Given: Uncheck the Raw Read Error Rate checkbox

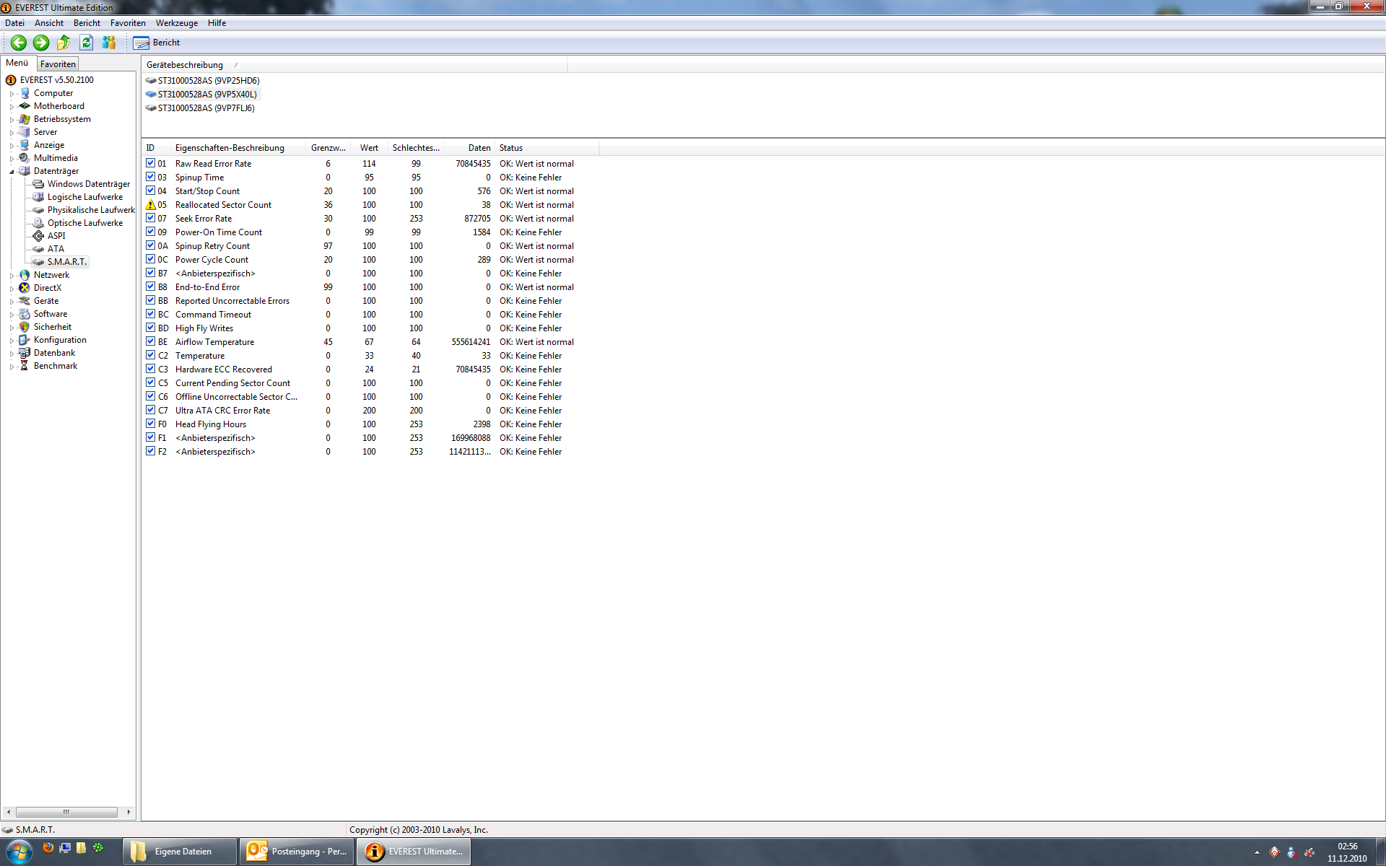Looking at the screenshot, I should [x=150, y=163].
